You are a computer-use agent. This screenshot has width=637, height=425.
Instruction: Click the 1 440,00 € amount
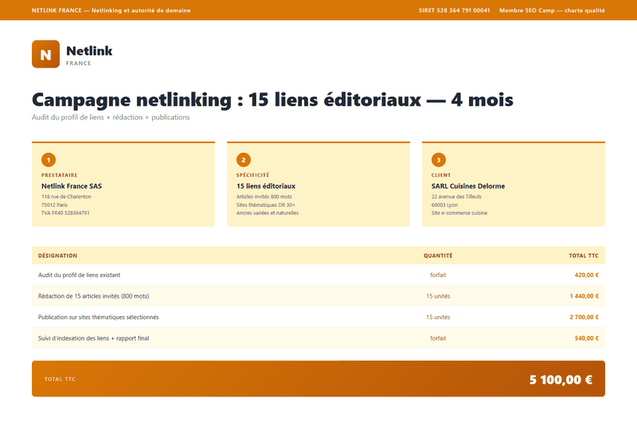tap(584, 296)
